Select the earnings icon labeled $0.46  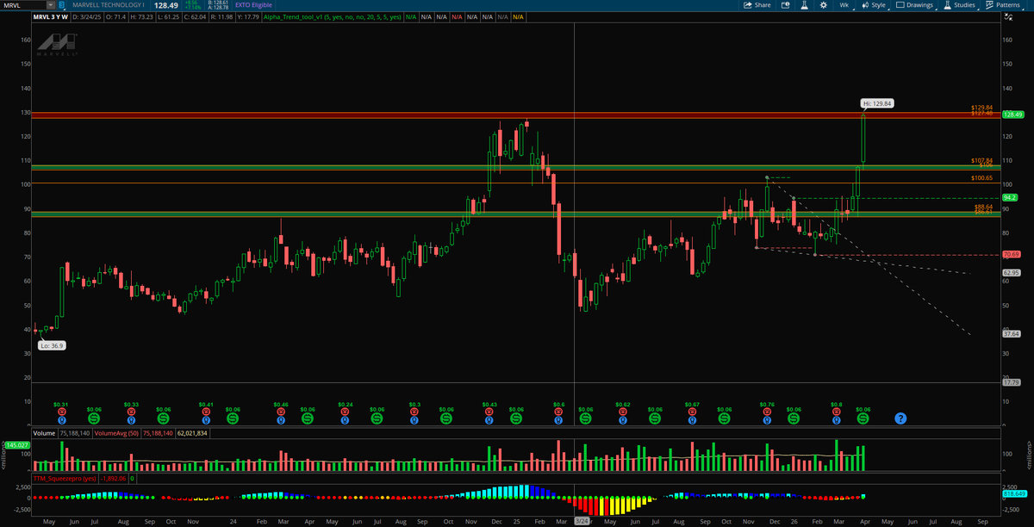point(281,412)
